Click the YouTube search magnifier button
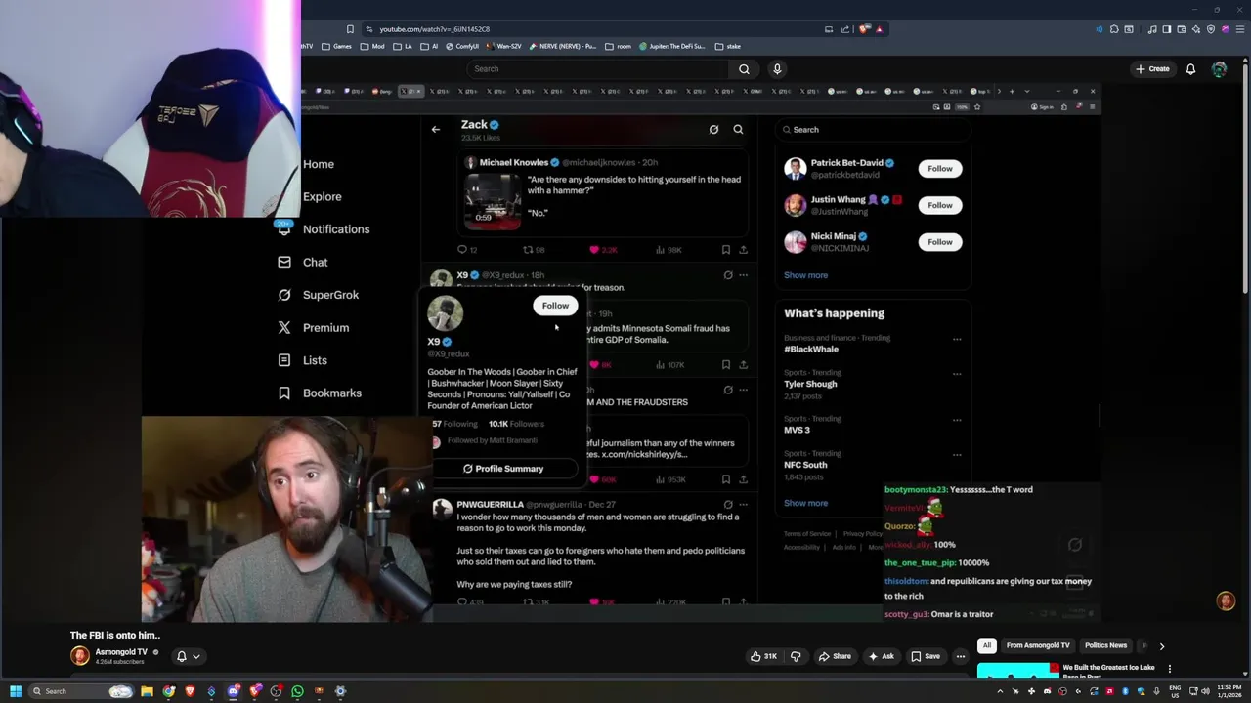Image resolution: width=1251 pixels, height=703 pixels. [744, 69]
